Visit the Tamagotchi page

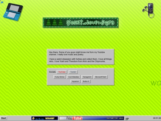pyautogui.click(x=87, y=77)
